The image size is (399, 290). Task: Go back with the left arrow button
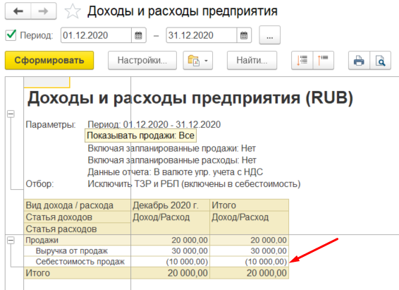18,11
